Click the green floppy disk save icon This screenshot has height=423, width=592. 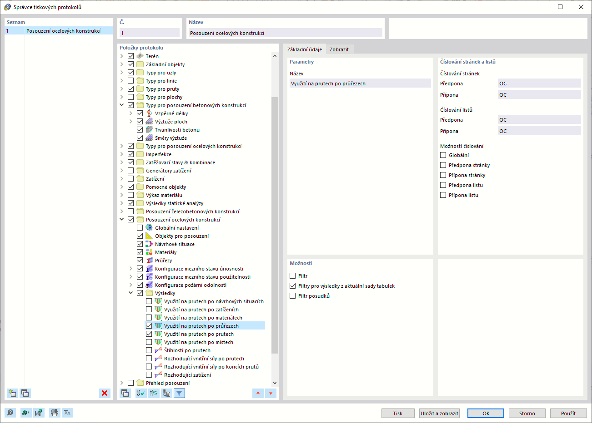39,413
